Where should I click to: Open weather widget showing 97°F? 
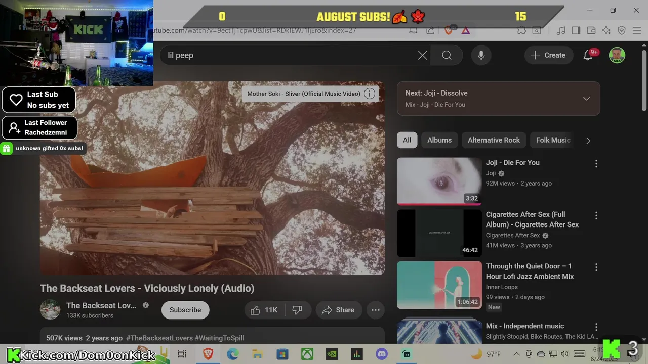[x=486, y=354]
